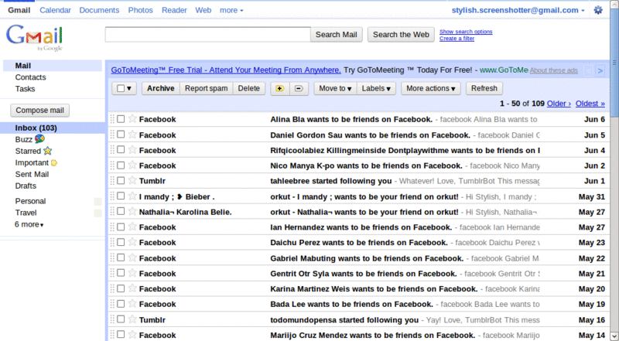This screenshot has width=619, height=341.
Task: Click the Starred star icon in sidebar
Action: [47, 151]
